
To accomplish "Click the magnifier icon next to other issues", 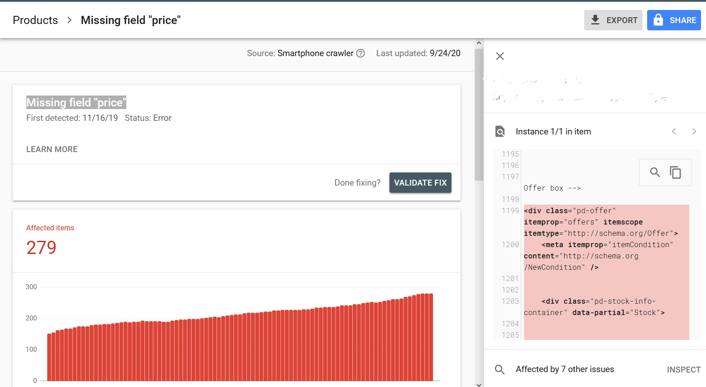I will 499,369.
